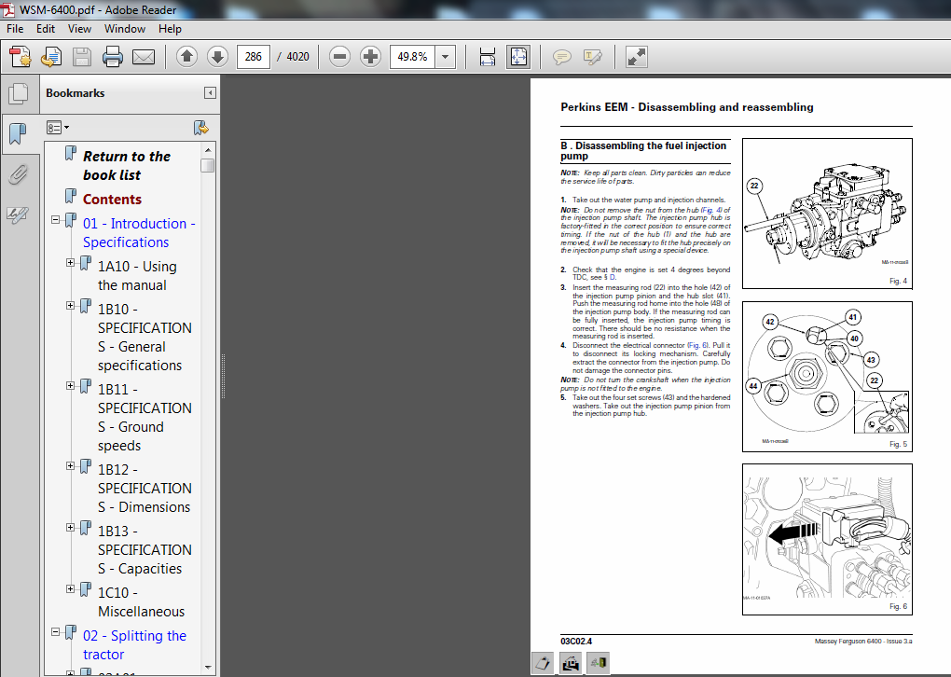Add a sticky note comment

(x=561, y=57)
